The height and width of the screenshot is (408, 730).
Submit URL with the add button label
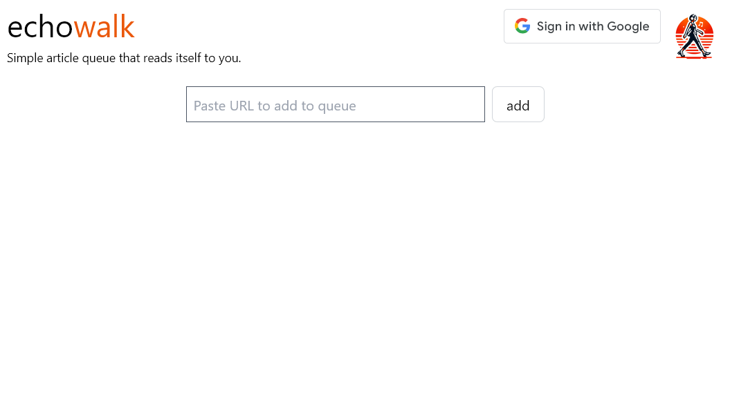[518, 105]
